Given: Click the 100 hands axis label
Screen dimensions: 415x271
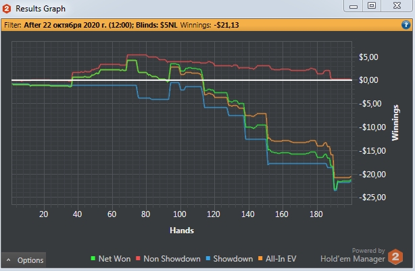Looking at the screenshot, I should [180, 214].
